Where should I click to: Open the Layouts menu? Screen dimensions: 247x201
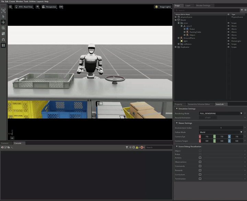[40, 1]
